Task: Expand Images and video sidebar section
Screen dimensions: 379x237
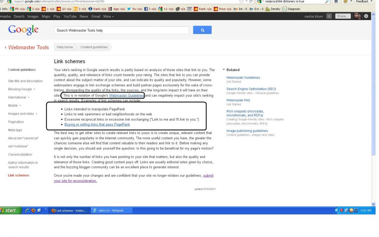Action: coord(37,114)
